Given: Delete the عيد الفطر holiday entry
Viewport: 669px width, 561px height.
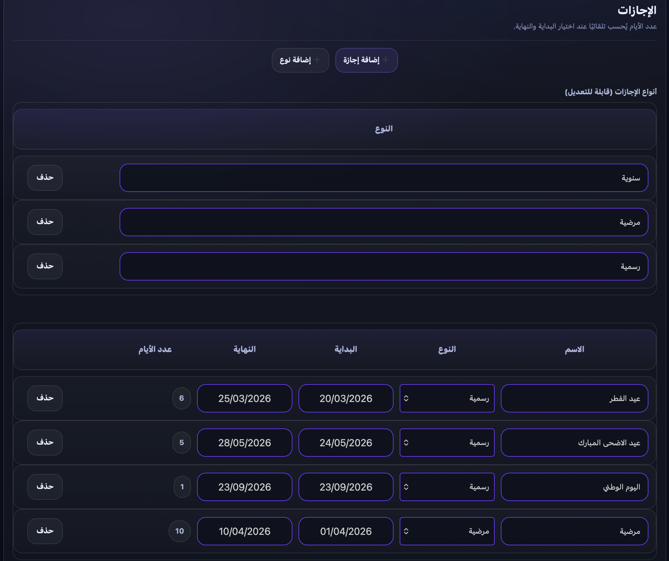Looking at the screenshot, I should tap(45, 398).
